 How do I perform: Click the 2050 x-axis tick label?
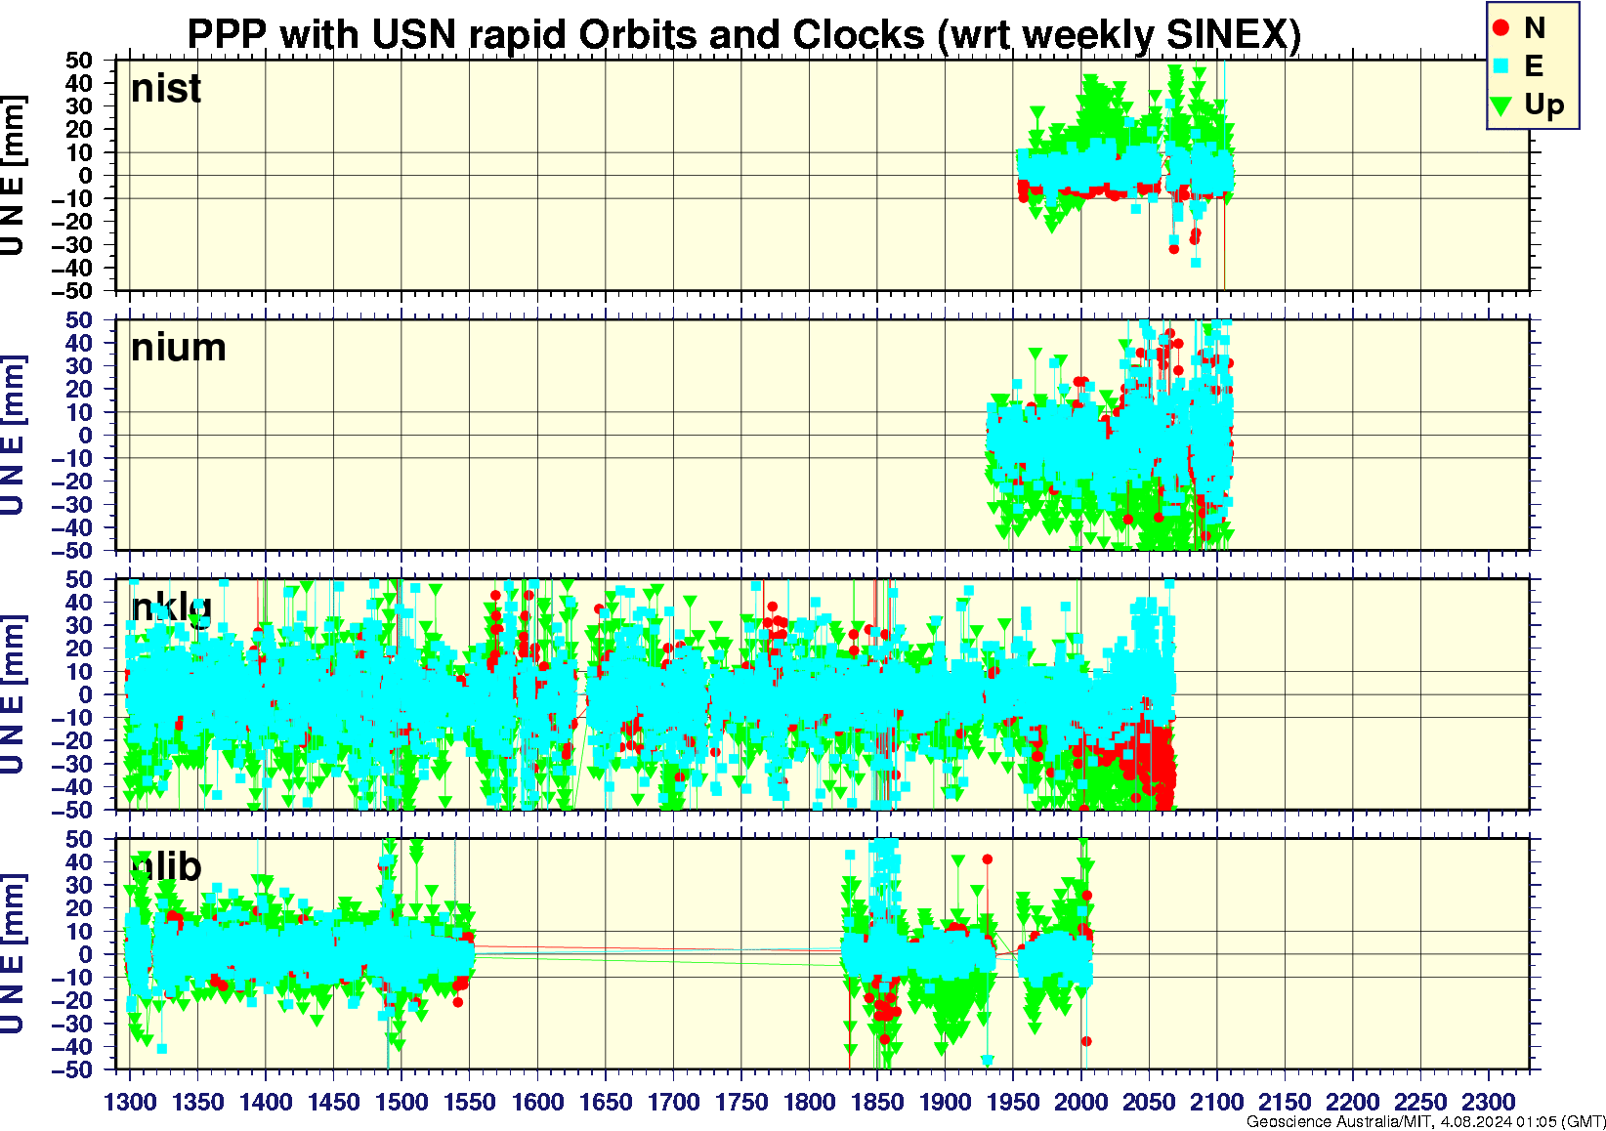[x=1149, y=1102]
